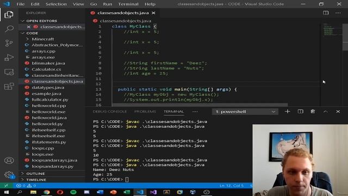
Task: Open the Explorer view in the activity bar
Action: click(x=9, y=15)
